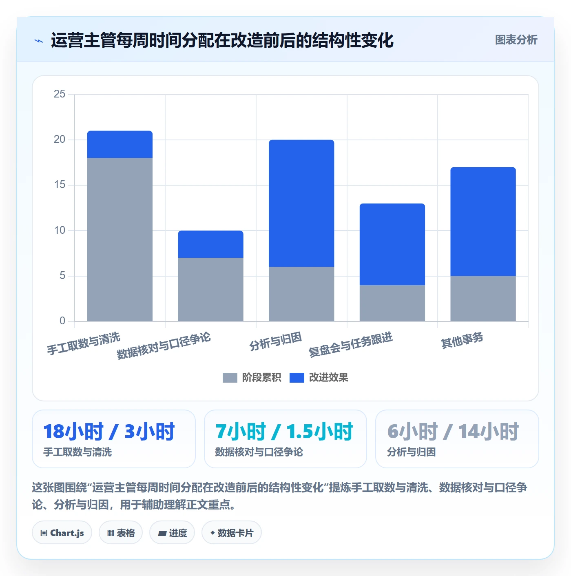Click the gray segment of 复盘会与任务跟进 bar
This screenshot has width=571, height=576.
tap(392, 303)
